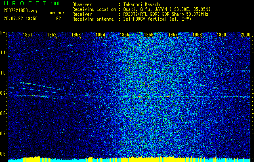Viewport: 254px width, 162px height.
Task: Select the filename 2507221950.png
Action: [21, 11]
